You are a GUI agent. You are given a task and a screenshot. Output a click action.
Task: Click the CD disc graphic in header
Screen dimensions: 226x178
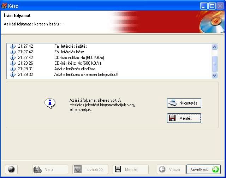point(213,25)
